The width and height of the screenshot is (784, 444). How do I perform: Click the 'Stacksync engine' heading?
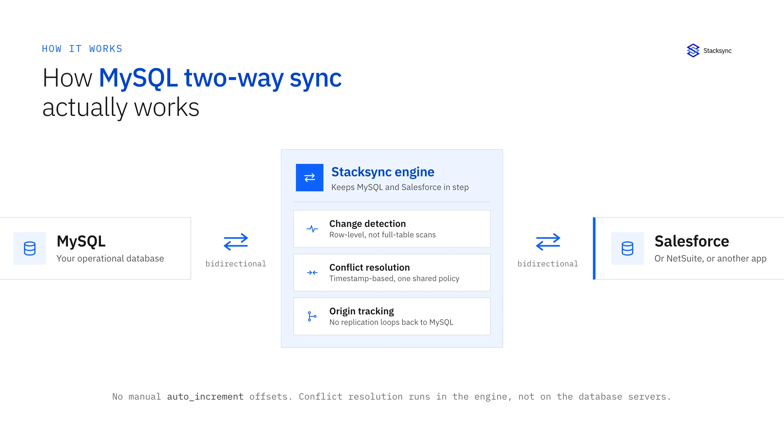[383, 172]
